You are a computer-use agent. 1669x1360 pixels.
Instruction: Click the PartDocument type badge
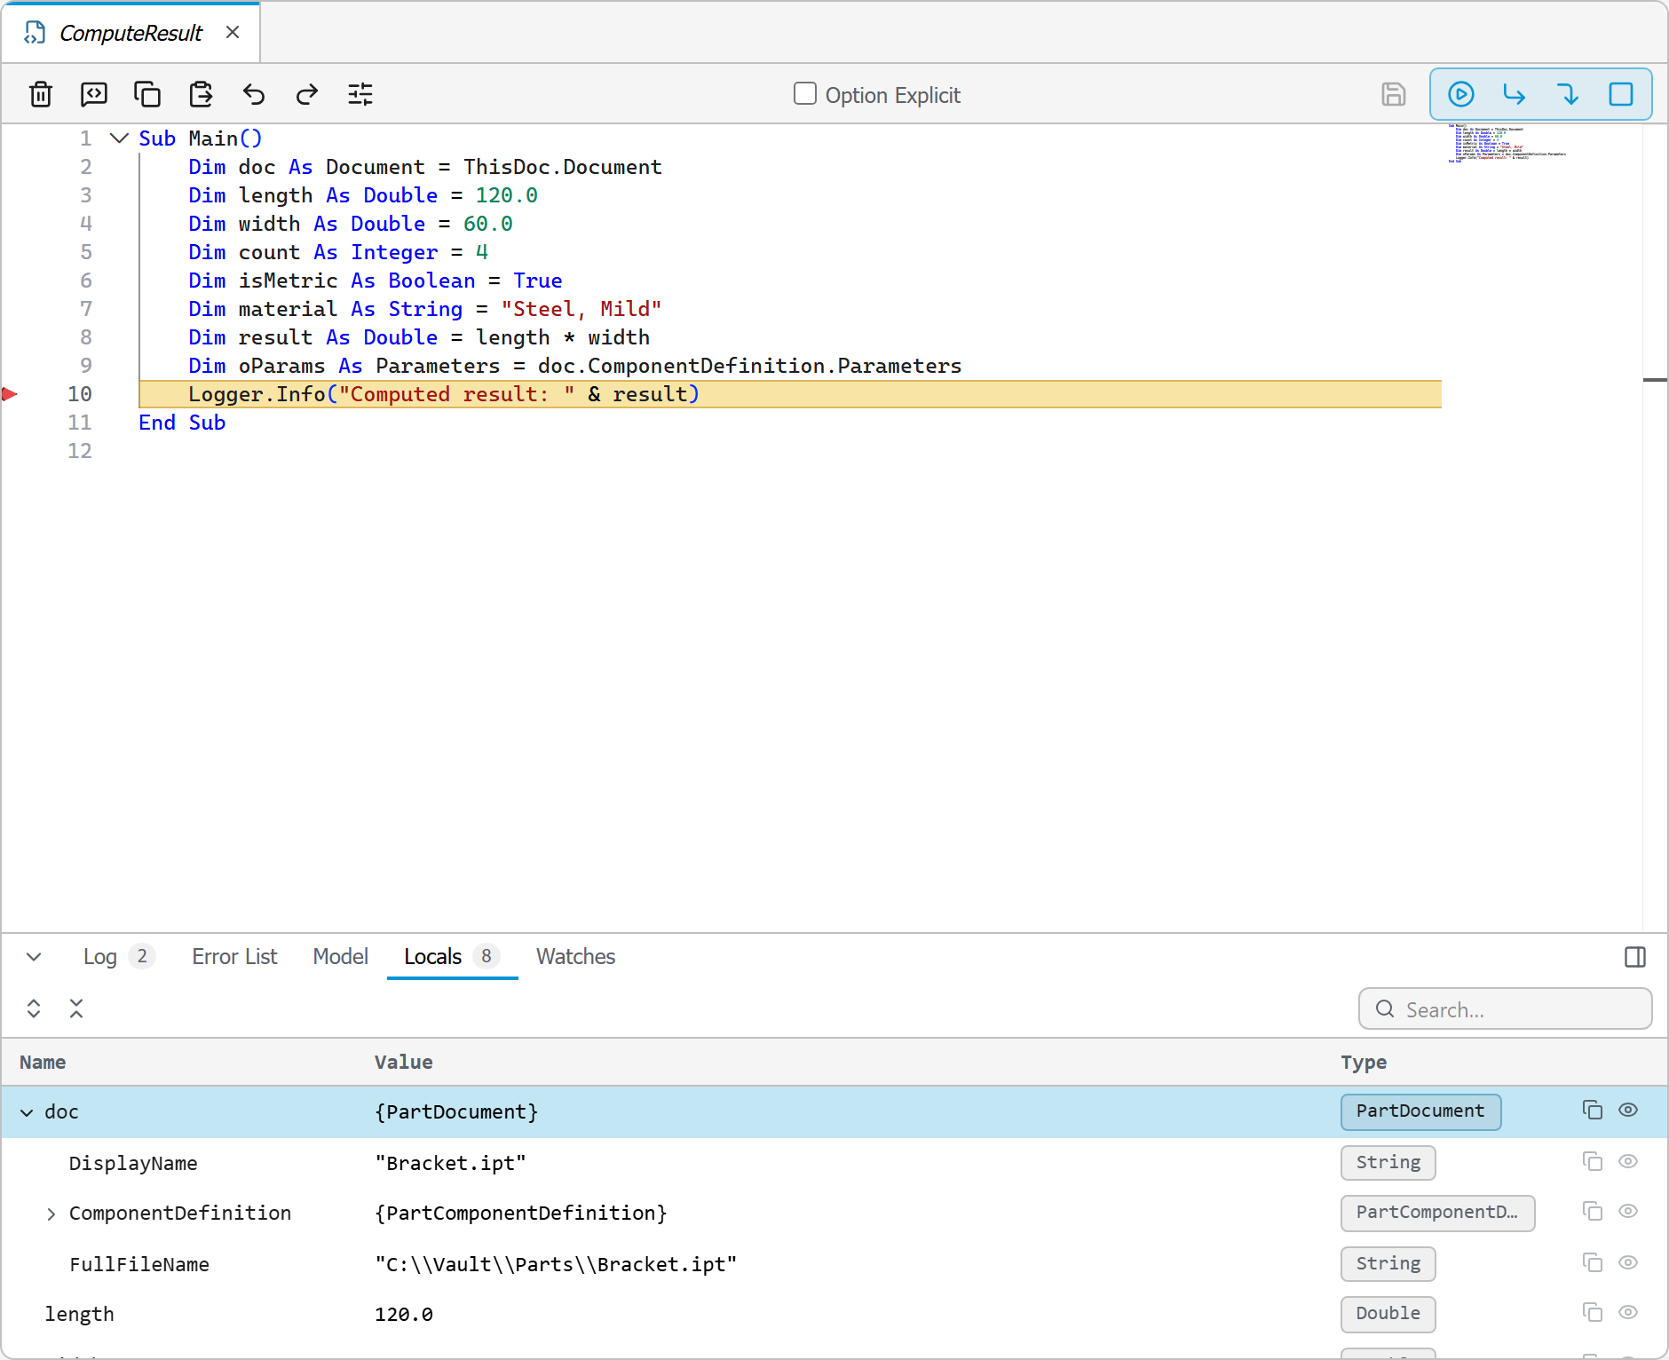1420,1111
